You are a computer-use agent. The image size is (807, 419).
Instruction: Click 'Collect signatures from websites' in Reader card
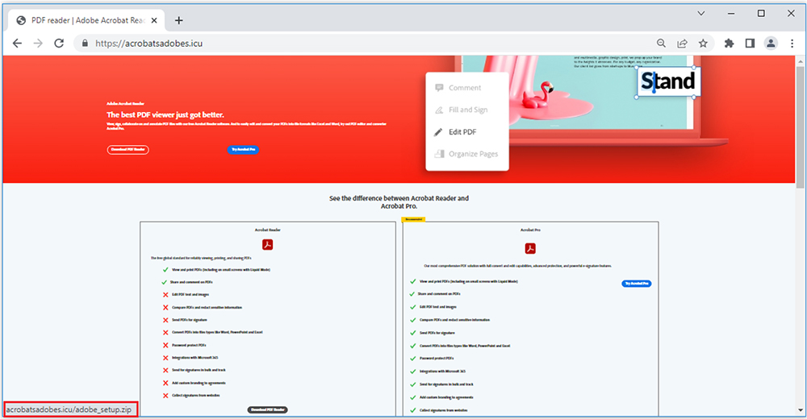[x=195, y=396]
